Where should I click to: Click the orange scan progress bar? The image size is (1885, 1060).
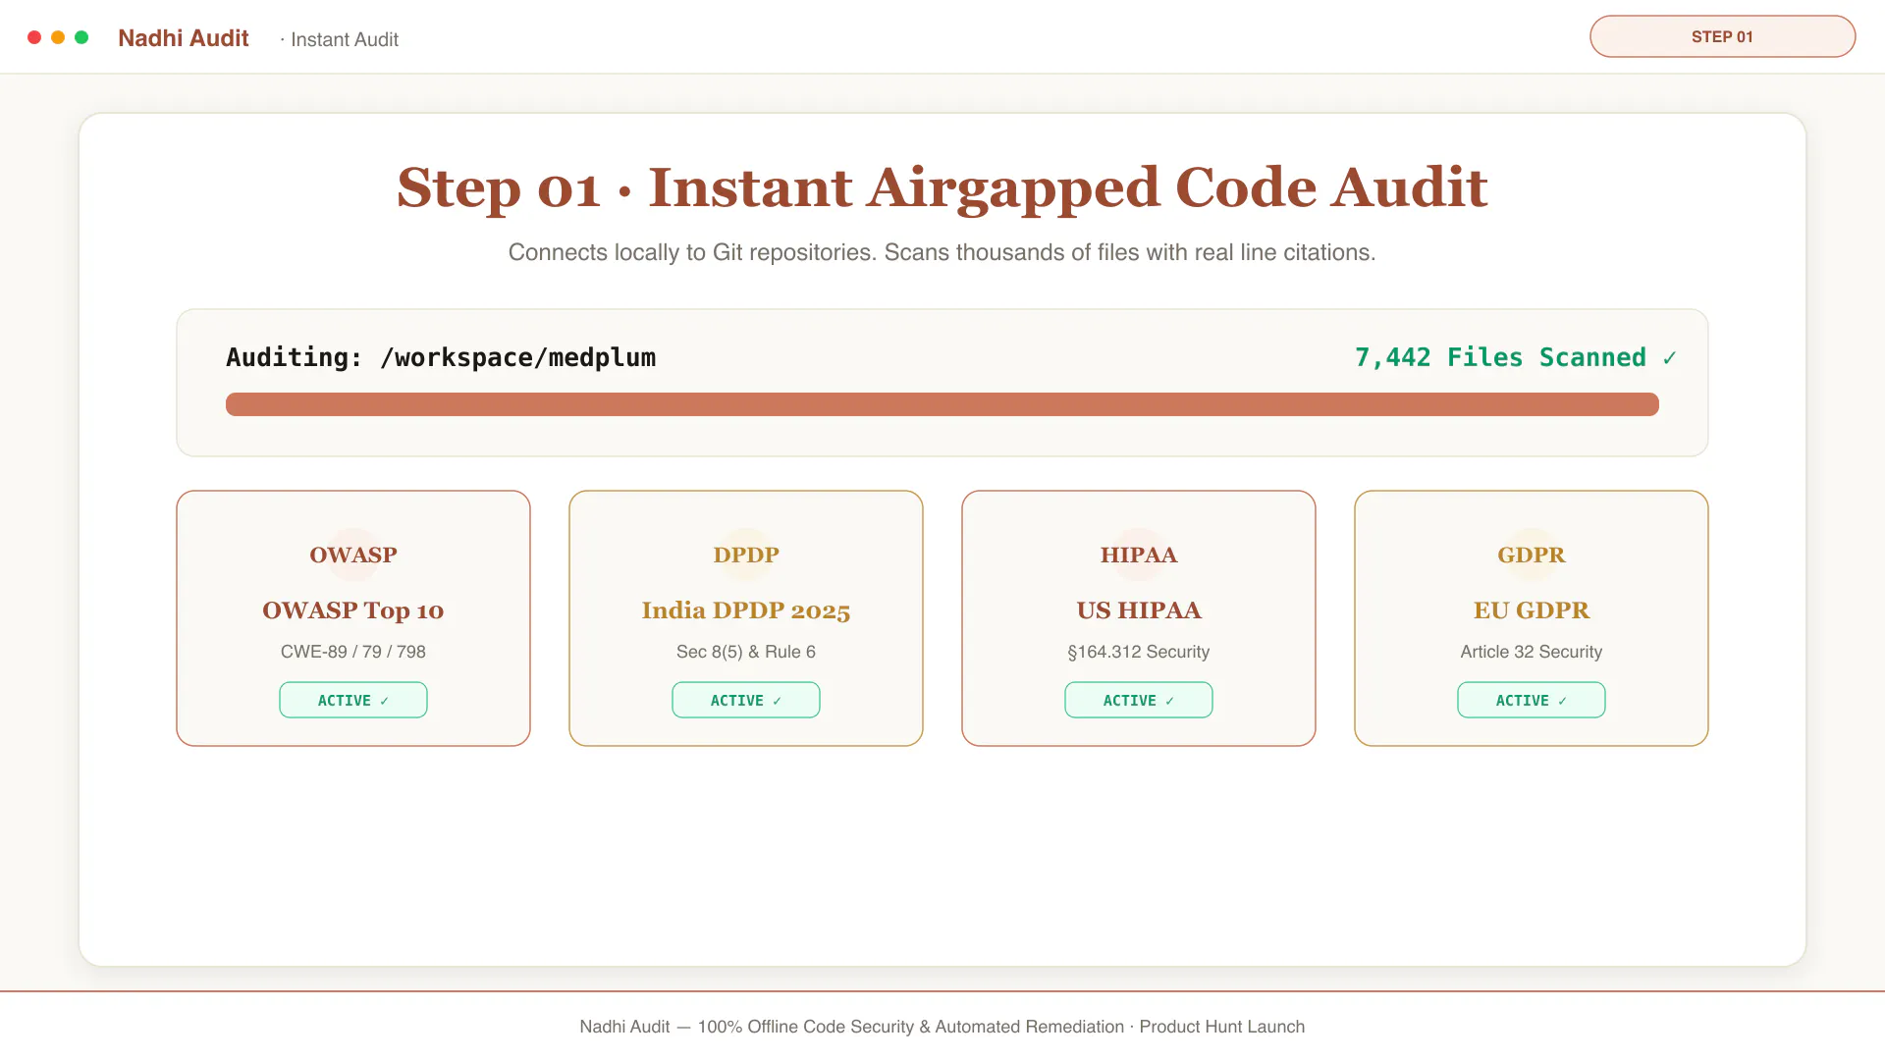942,404
